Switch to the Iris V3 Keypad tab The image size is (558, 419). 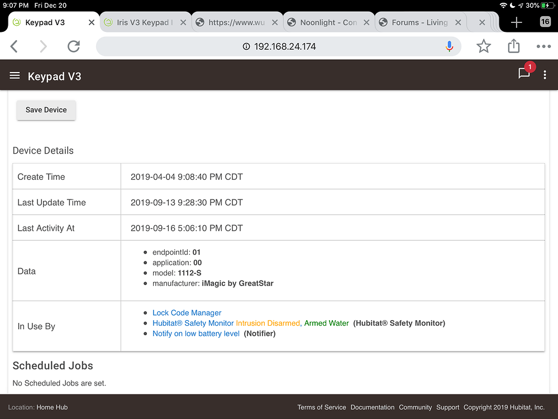click(144, 23)
